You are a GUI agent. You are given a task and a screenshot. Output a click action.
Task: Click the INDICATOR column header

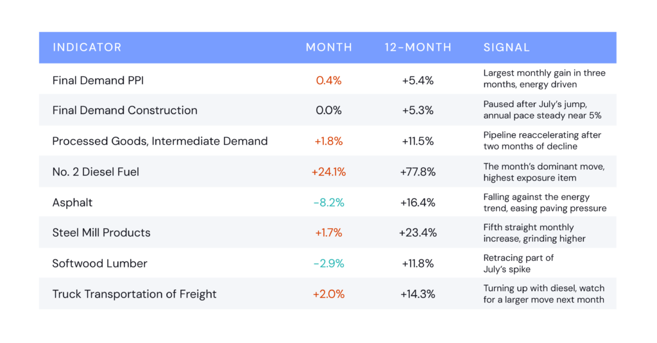[87, 47]
